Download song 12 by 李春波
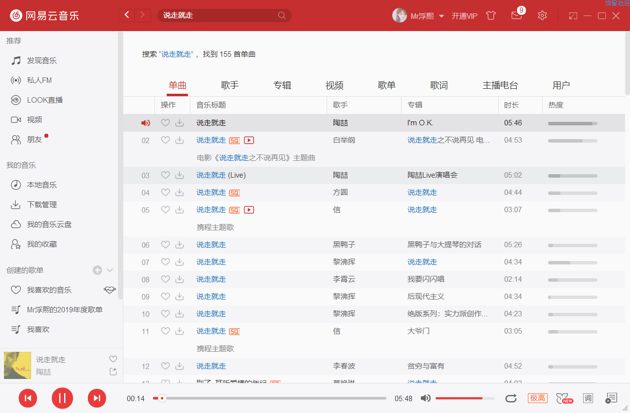This screenshot has width=630, height=413. coord(180,366)
